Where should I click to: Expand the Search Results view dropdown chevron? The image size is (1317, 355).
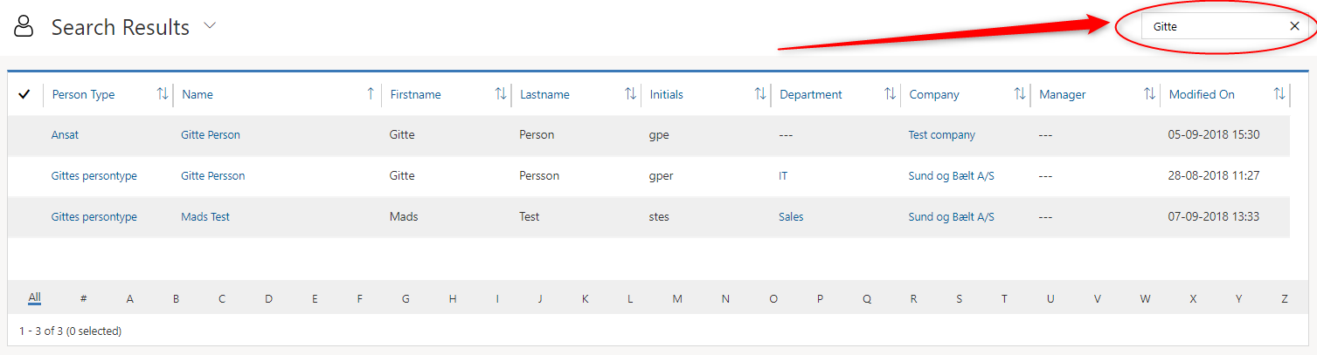coord(210,26)
